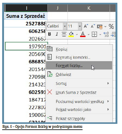The height and width of the screenshot is (134, 122).
Task: Open font size 11 dropdown
Action: point(80,26)
